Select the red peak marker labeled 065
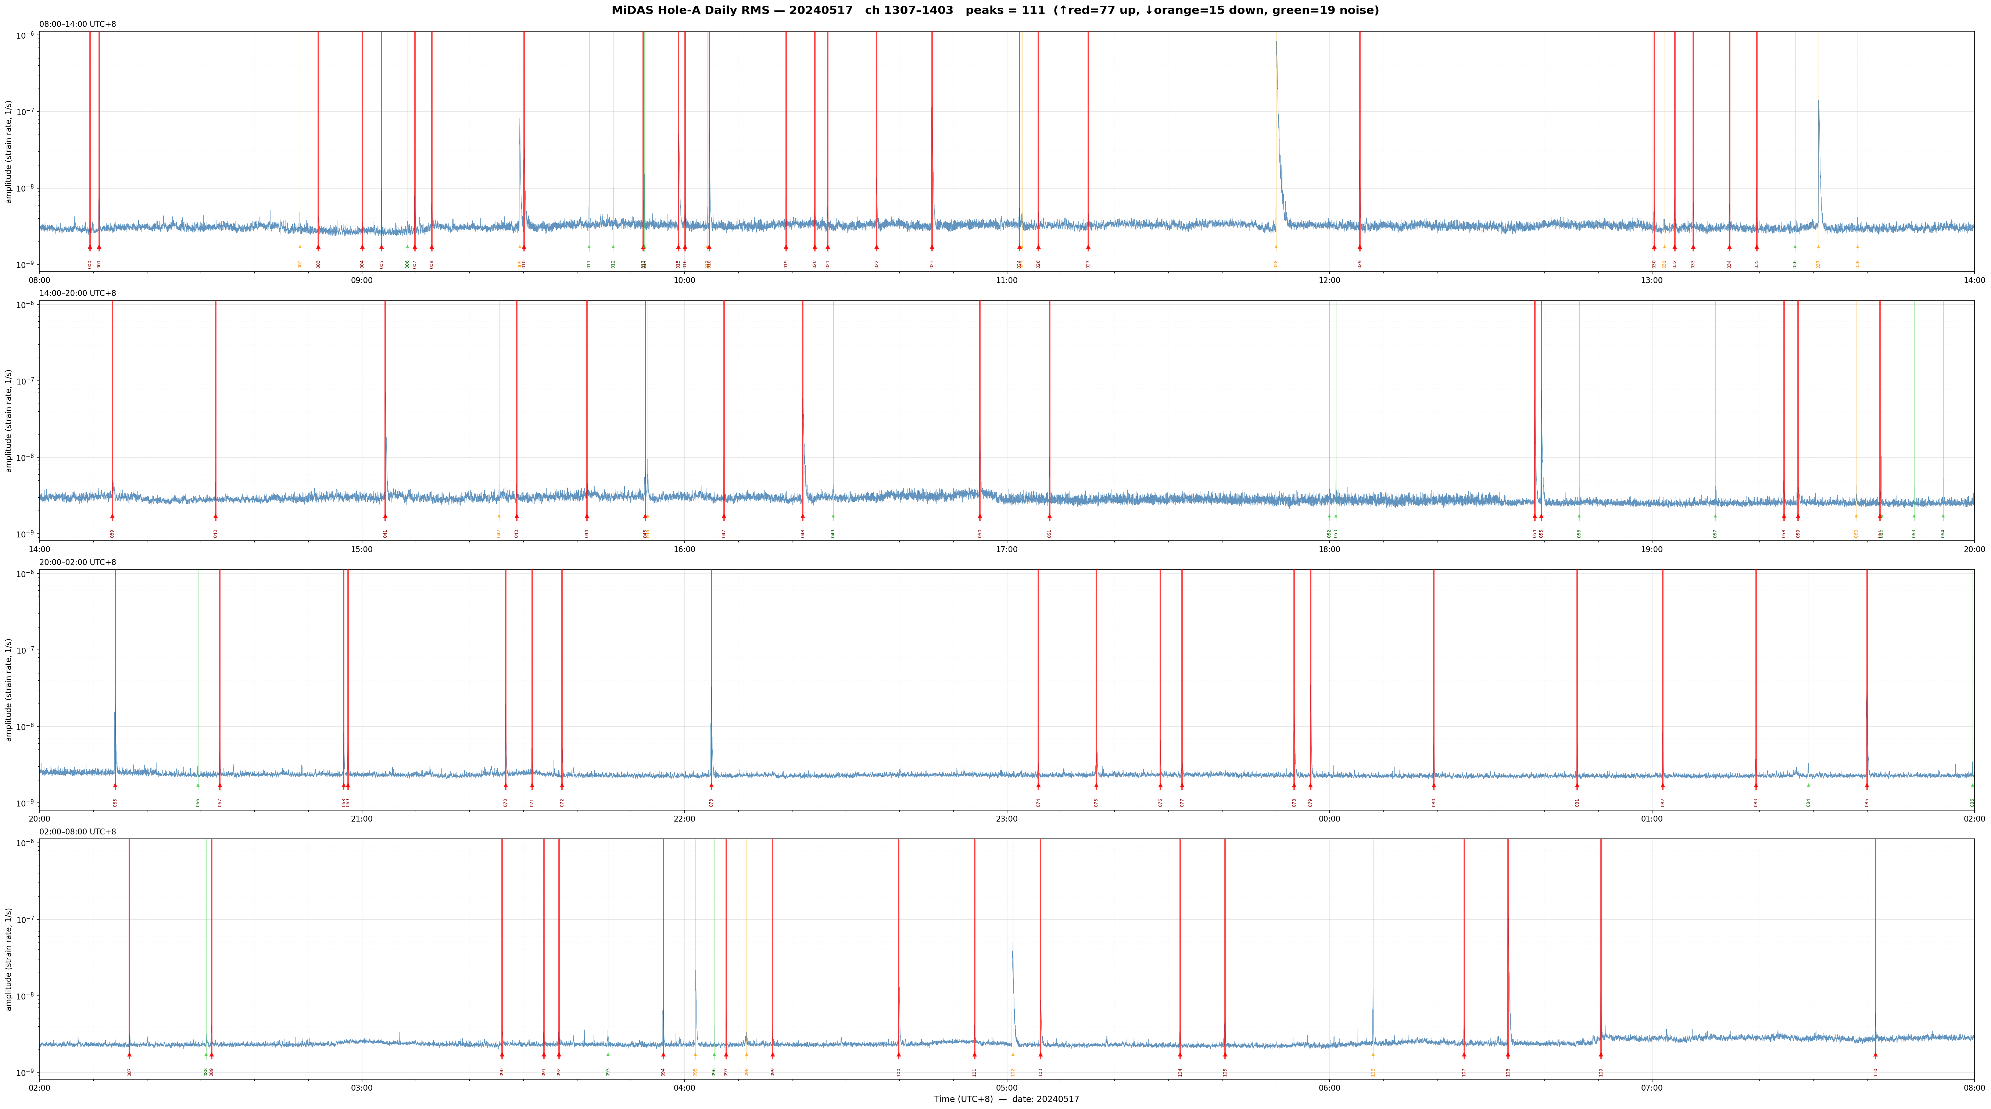This screenshot has width=1991, height=1109. (x=115, y=786)
